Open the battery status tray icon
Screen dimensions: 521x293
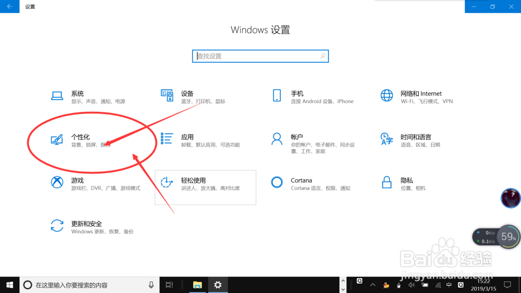tap(425, 285)
